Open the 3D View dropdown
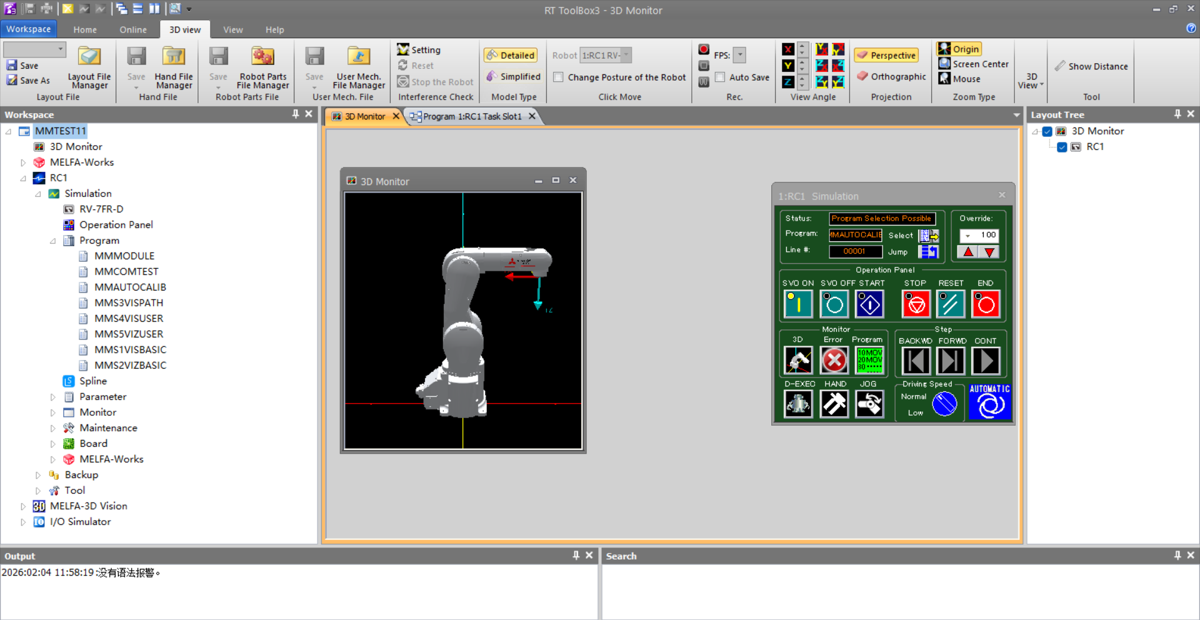The width and height of the screenshot is (1200, 620). (1031, 81)
